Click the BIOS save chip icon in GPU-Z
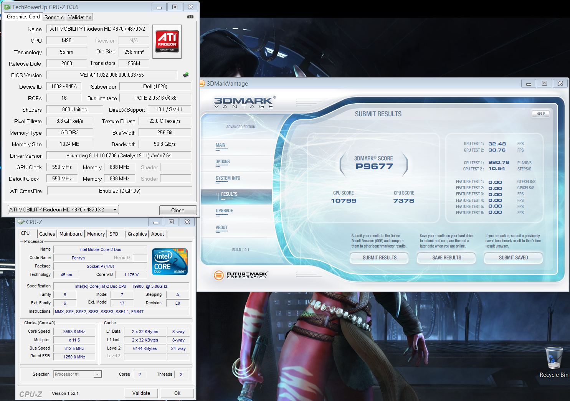Image resolution: width=570 pixels, height=401 pixels. 186,75
